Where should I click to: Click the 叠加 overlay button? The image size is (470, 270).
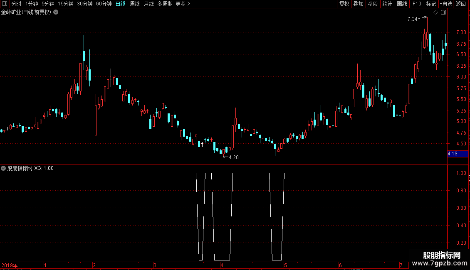(x=358, y=4)
